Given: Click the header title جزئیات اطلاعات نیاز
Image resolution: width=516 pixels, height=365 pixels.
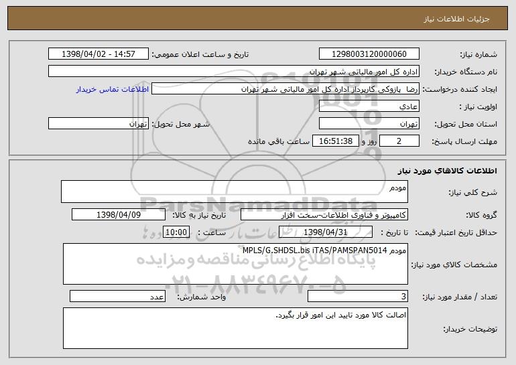Looking at the screenshot, I should click(x=456, y=19).
